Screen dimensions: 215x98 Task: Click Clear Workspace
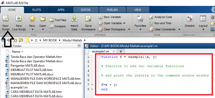point(112,29)
